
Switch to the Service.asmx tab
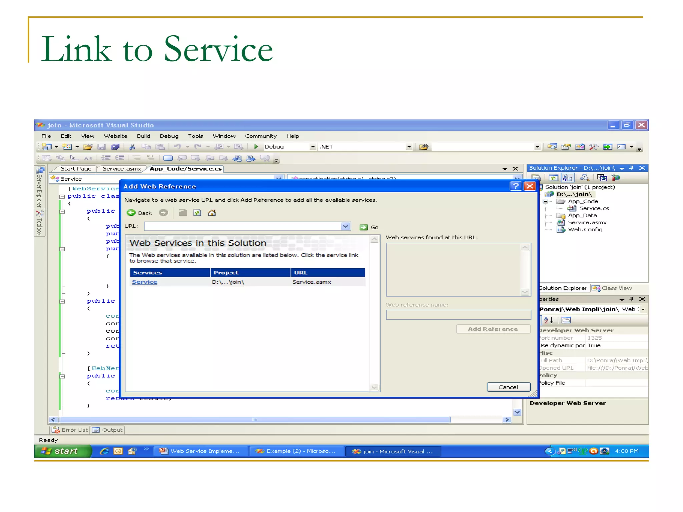[x=122, y=169]
